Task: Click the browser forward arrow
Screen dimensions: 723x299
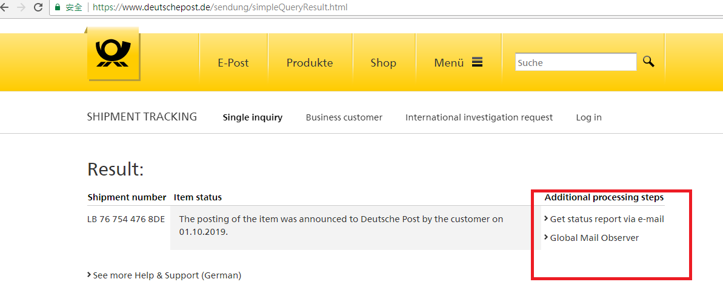Action: [21, 7]
